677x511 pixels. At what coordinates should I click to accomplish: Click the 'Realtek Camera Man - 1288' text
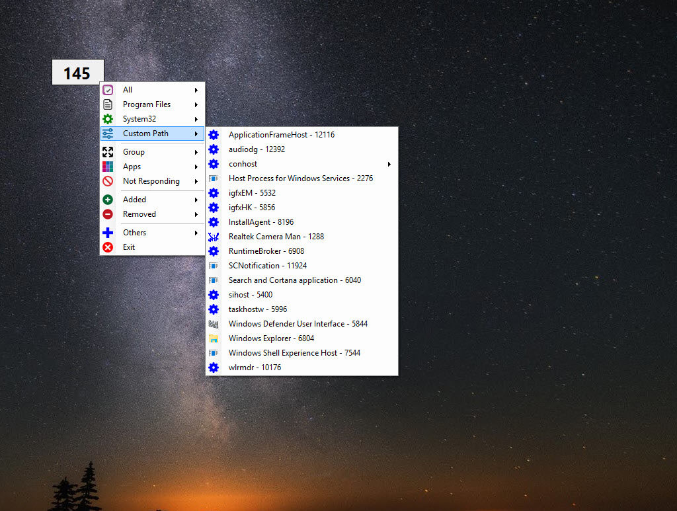(276, 237)
